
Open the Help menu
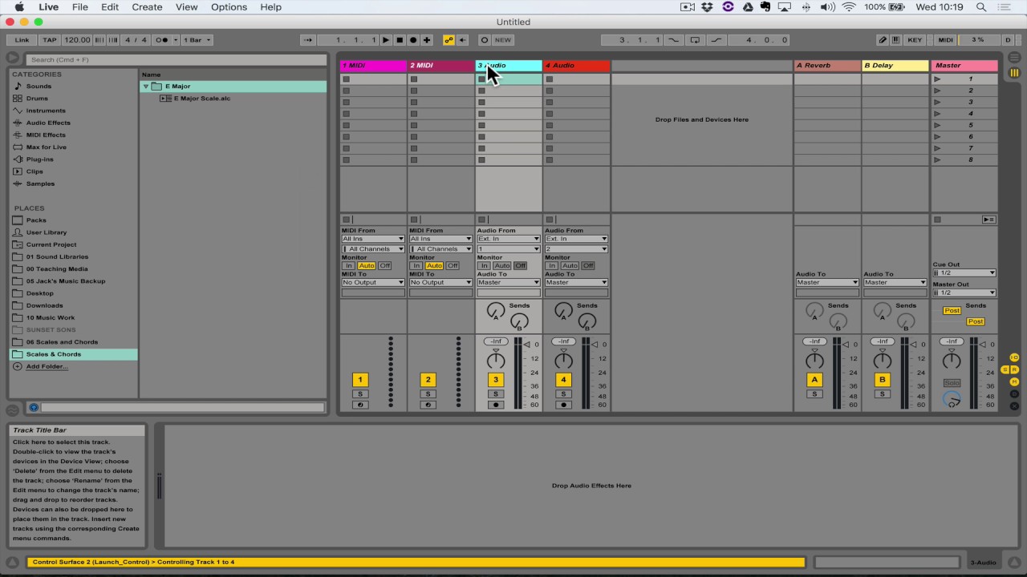point(271,7)
